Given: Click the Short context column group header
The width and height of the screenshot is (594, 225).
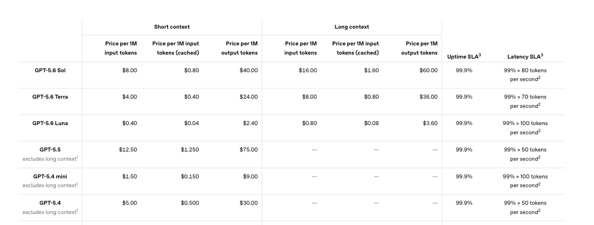Looking at the screenshot, I should [x=172, y=27].
